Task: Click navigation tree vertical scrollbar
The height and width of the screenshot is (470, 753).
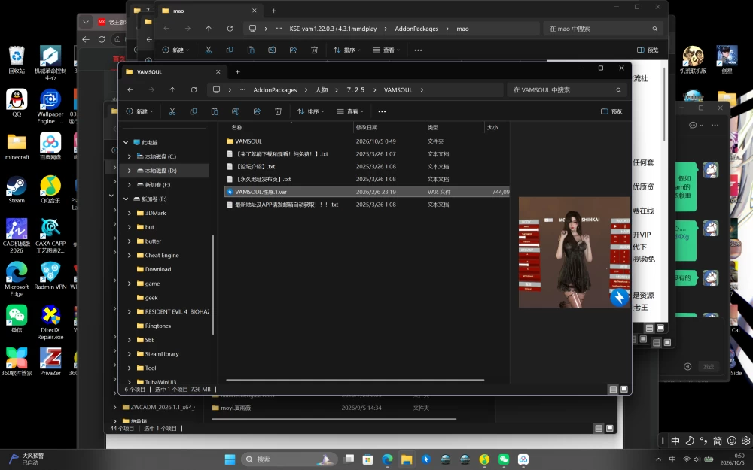Action: (x=213, y=284)
